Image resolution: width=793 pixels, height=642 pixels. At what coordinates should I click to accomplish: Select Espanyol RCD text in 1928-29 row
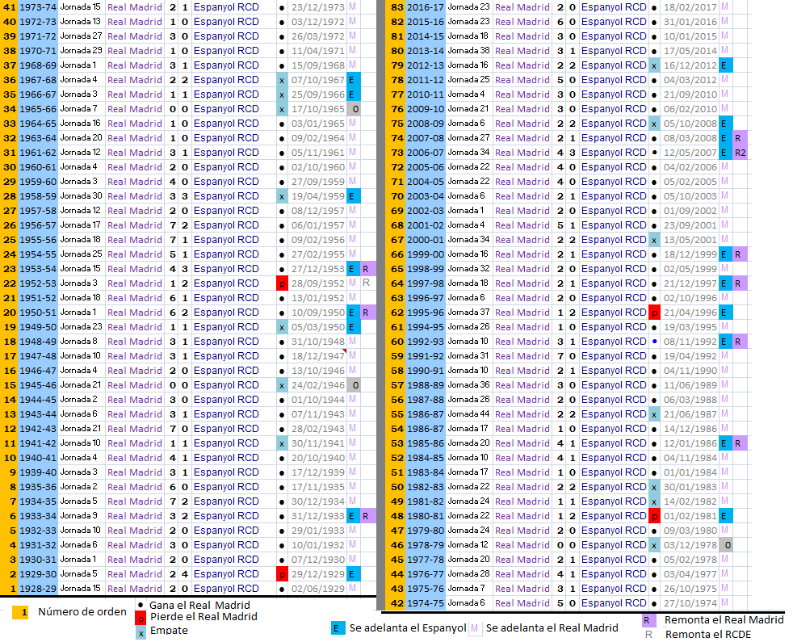[x=226, y=589]
